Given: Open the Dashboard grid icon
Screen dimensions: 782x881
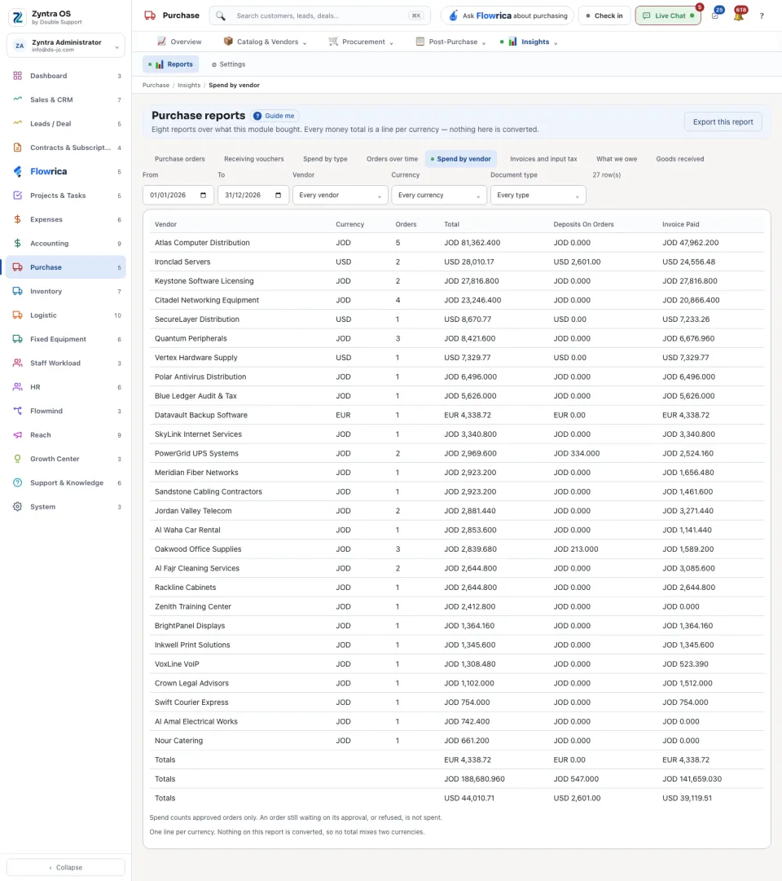Looking at the screenshot, I should 17,75.
